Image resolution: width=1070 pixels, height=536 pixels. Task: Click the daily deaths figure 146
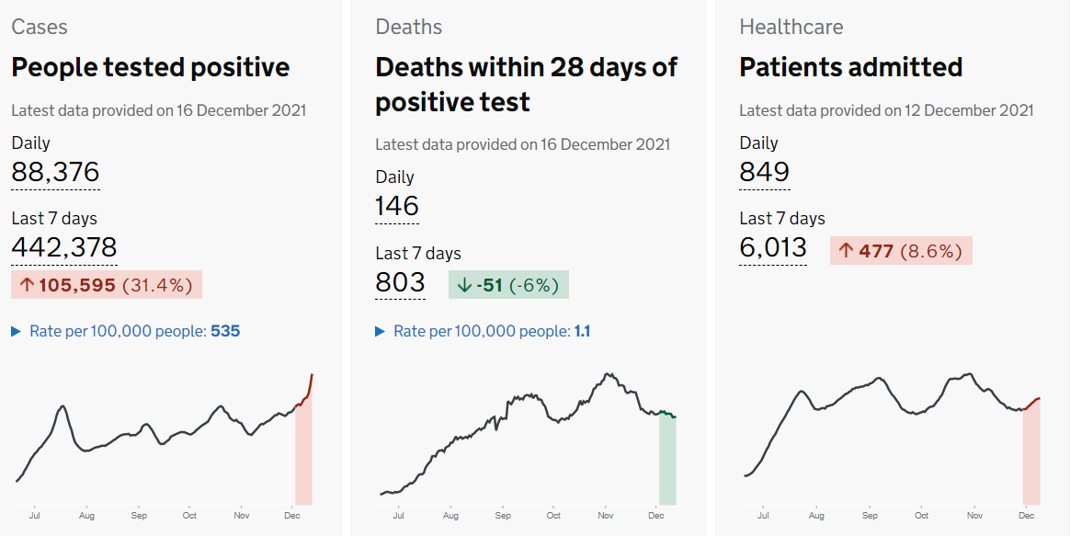(x=396, y=206)
